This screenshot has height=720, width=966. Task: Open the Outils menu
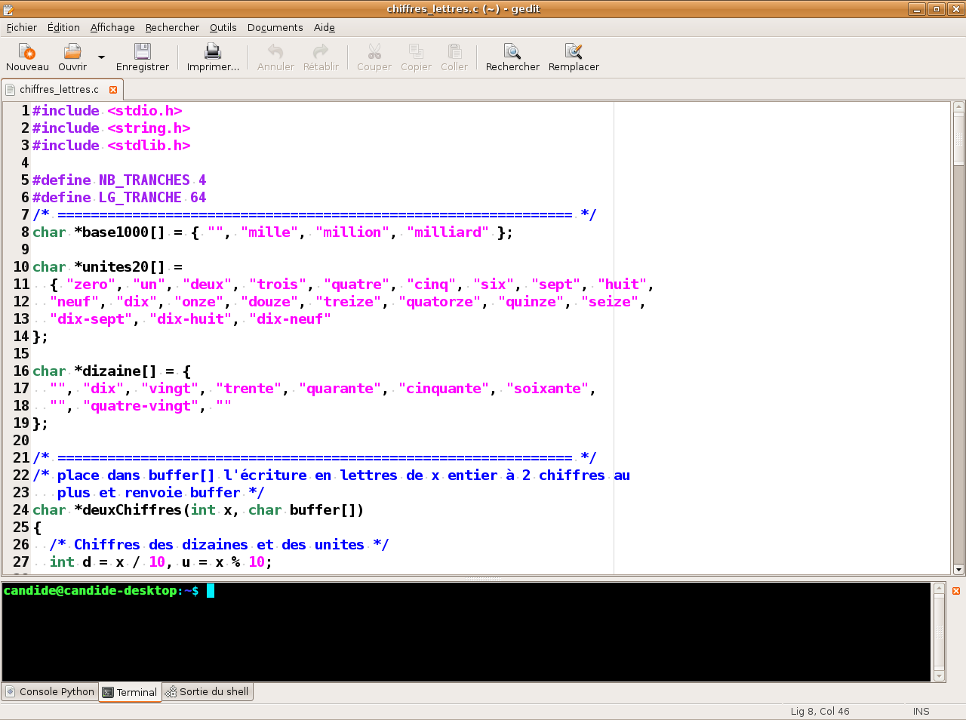[223, 27]
